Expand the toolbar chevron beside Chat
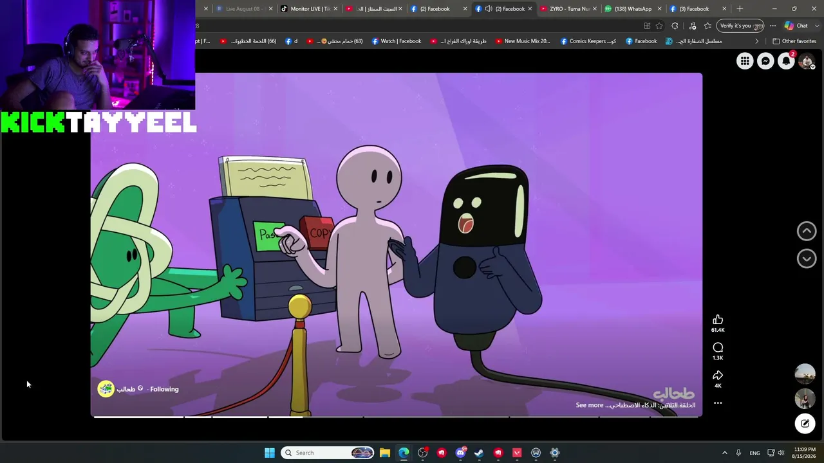The image size is (824, 463). pyautogui.click(x=818, y=26)
